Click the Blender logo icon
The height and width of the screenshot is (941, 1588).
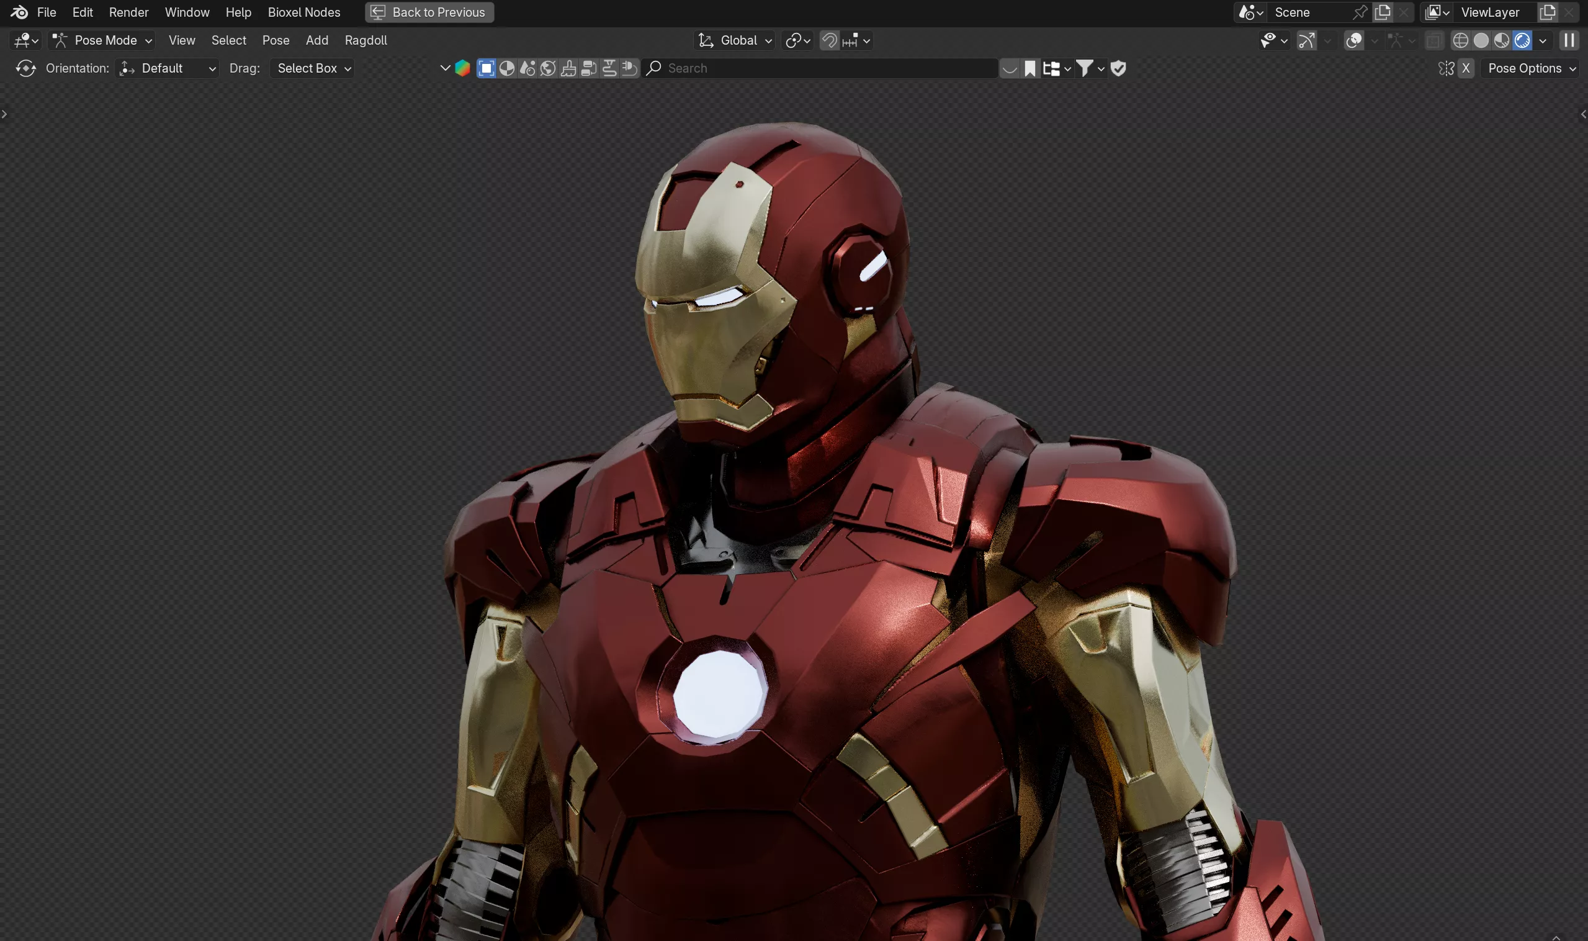19,12
